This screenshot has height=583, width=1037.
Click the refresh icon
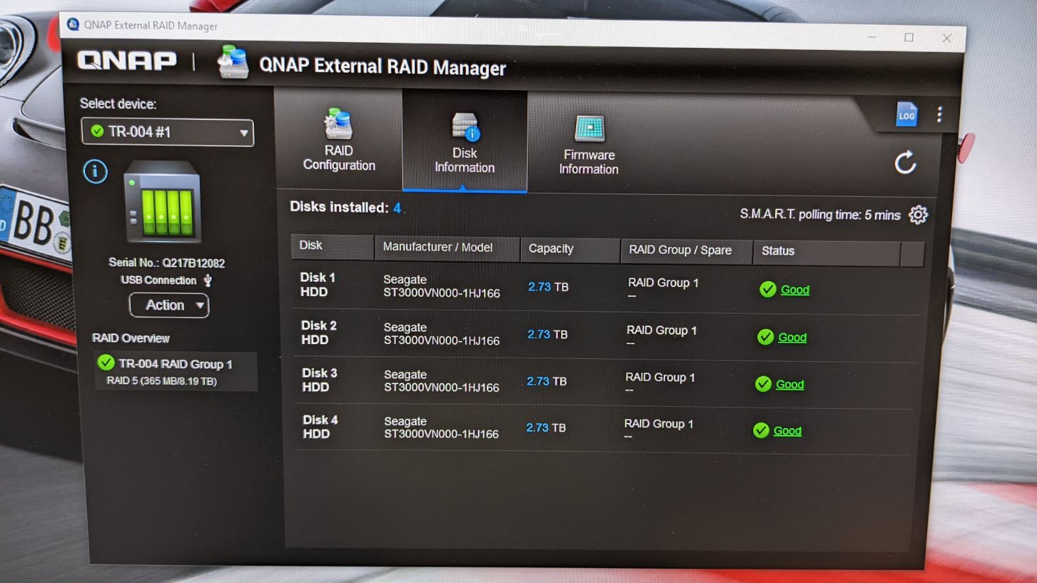click(x=905, y=162)
